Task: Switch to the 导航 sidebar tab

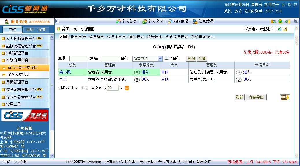Action: coord(12,29)
